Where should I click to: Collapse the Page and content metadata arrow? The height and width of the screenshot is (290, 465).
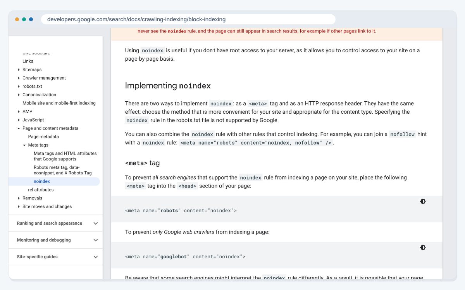pos(19,128)
